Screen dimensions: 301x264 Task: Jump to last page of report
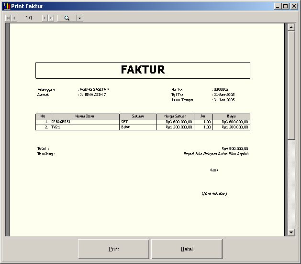click(x=51, y=18)
